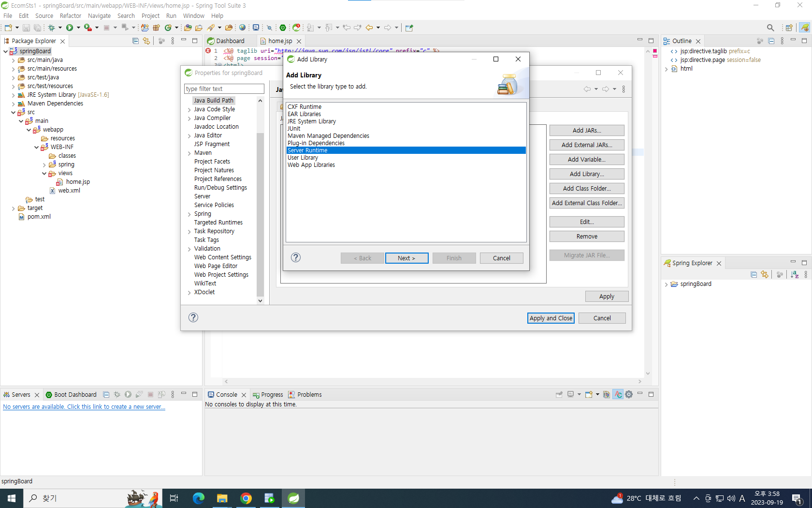The image size is (812, 508).
Task: Open the Run dropdown arrow in toolbar
Action: coord(78,28)
